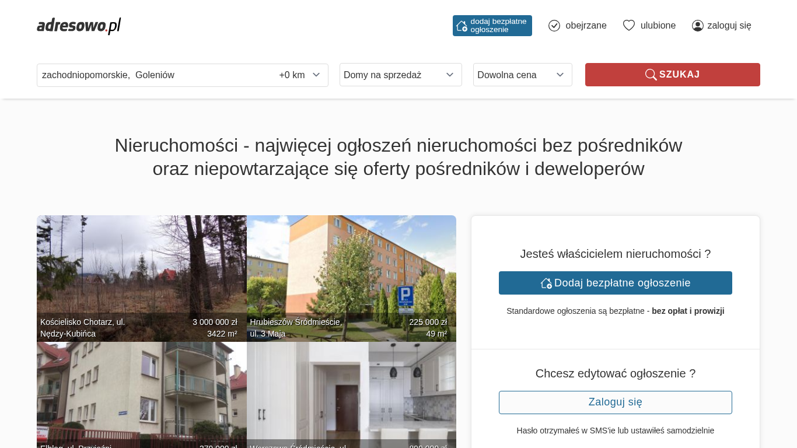Open zaloguj się in the header

tap(729, 26)
